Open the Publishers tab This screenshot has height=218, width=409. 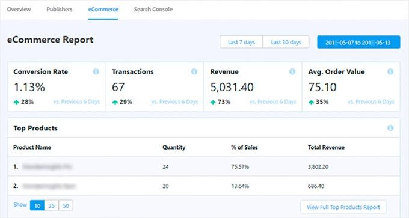tap(60, 10)
